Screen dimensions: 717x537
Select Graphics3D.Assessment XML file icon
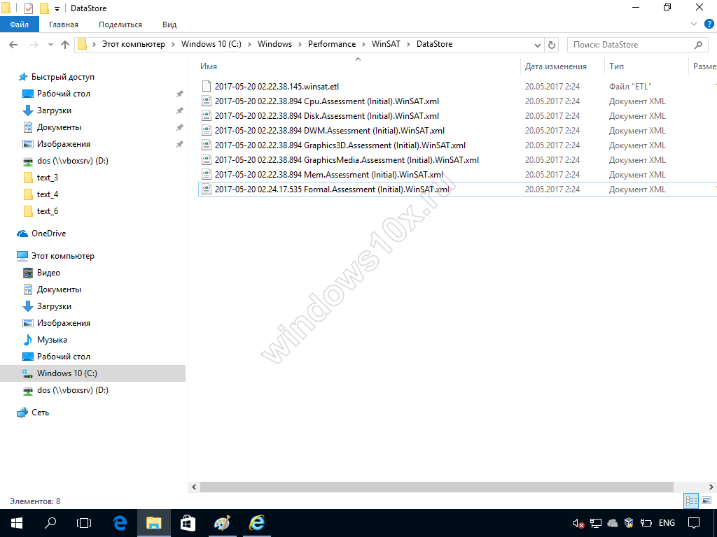[x=207, y=145]
